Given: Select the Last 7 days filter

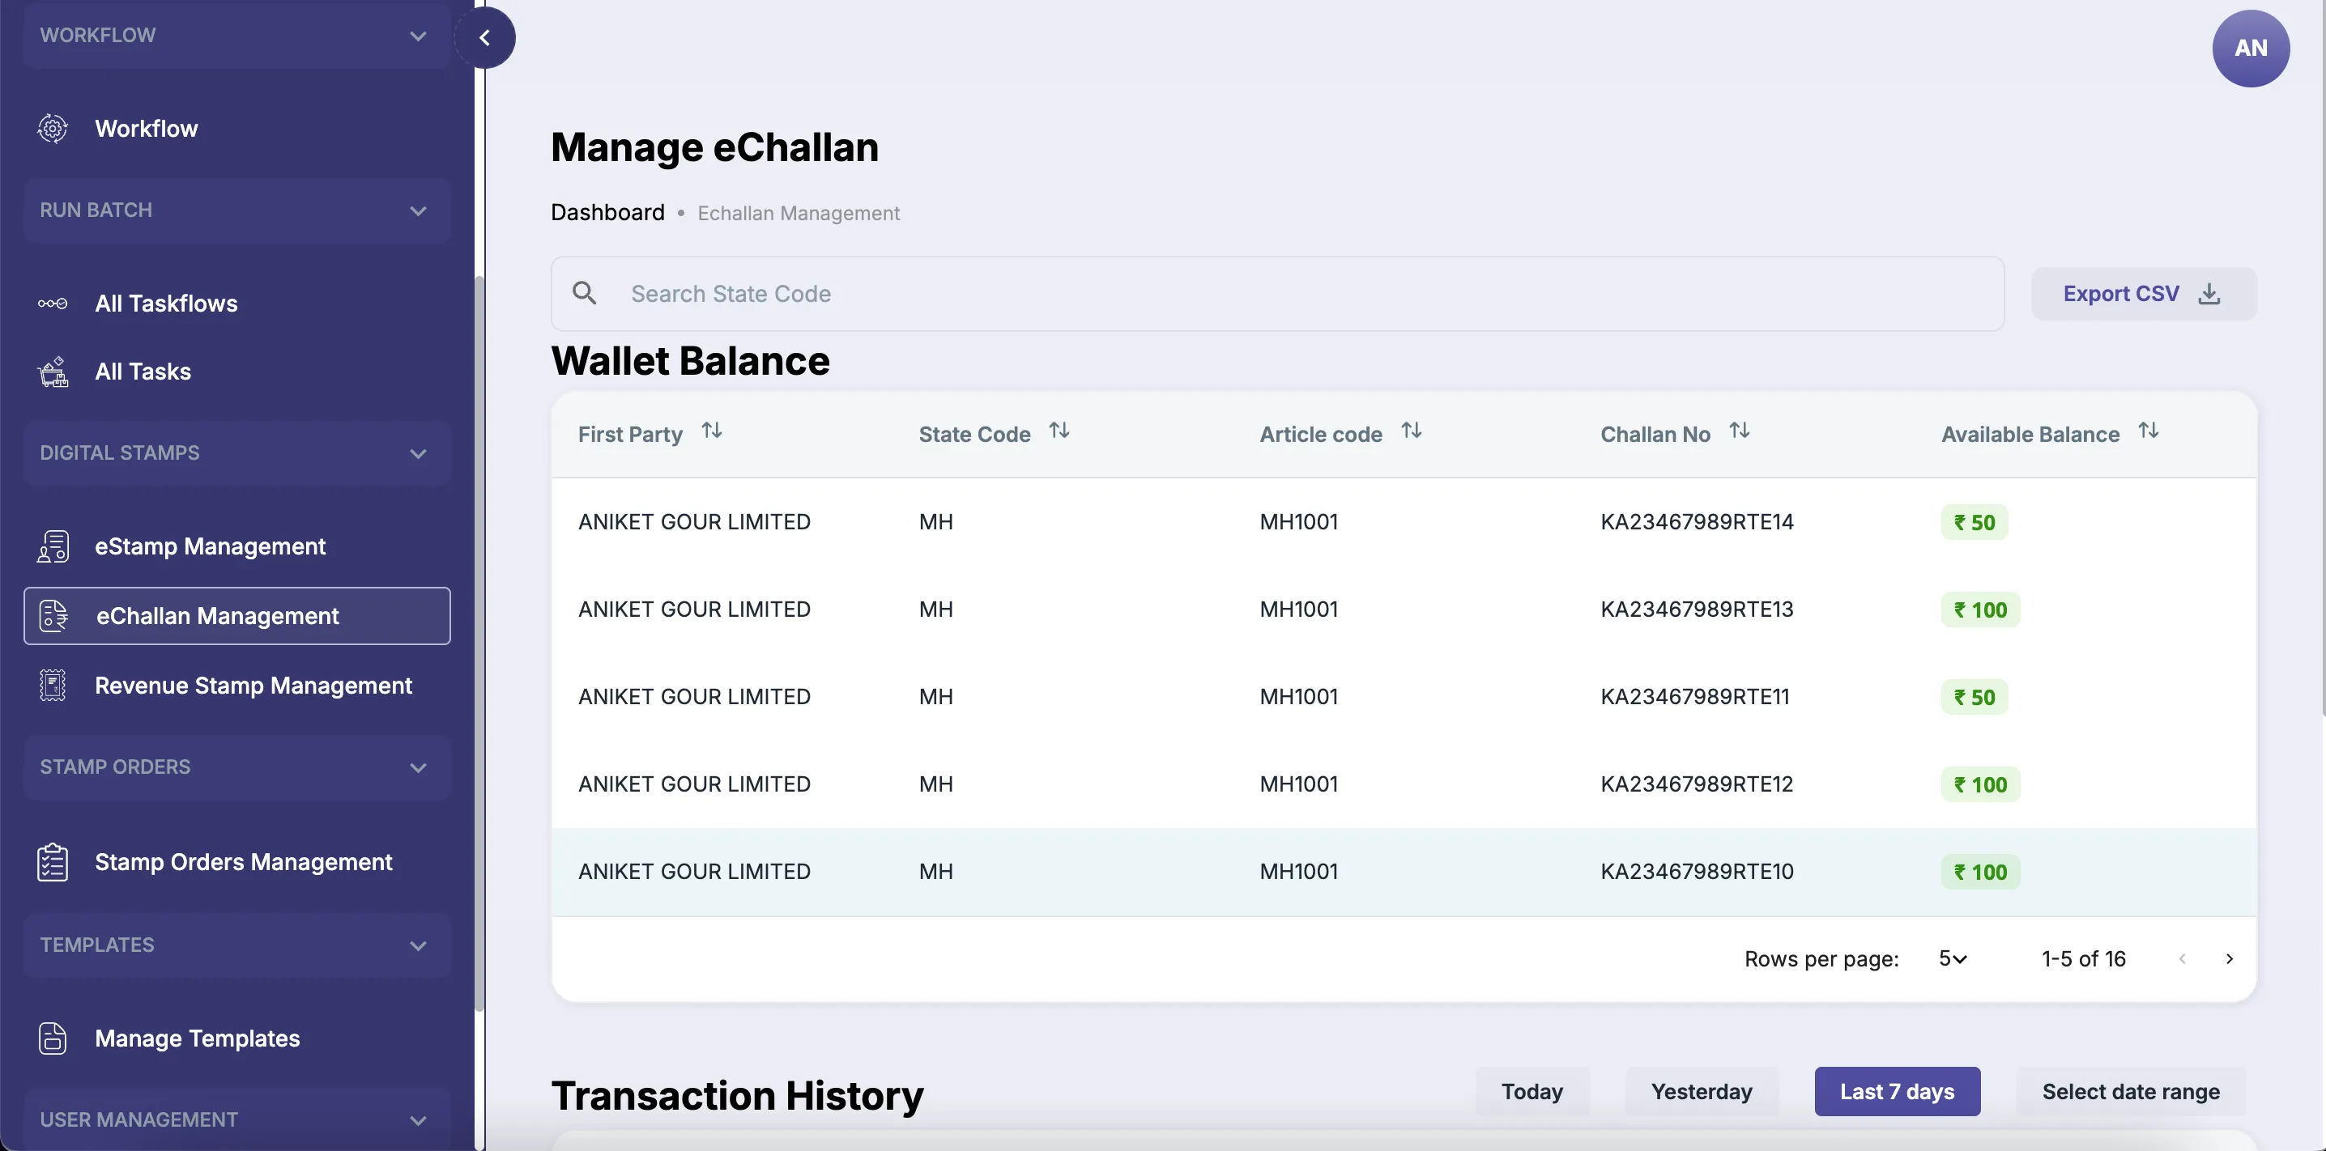Looking at the screenshot, I should [1897, 1091].
